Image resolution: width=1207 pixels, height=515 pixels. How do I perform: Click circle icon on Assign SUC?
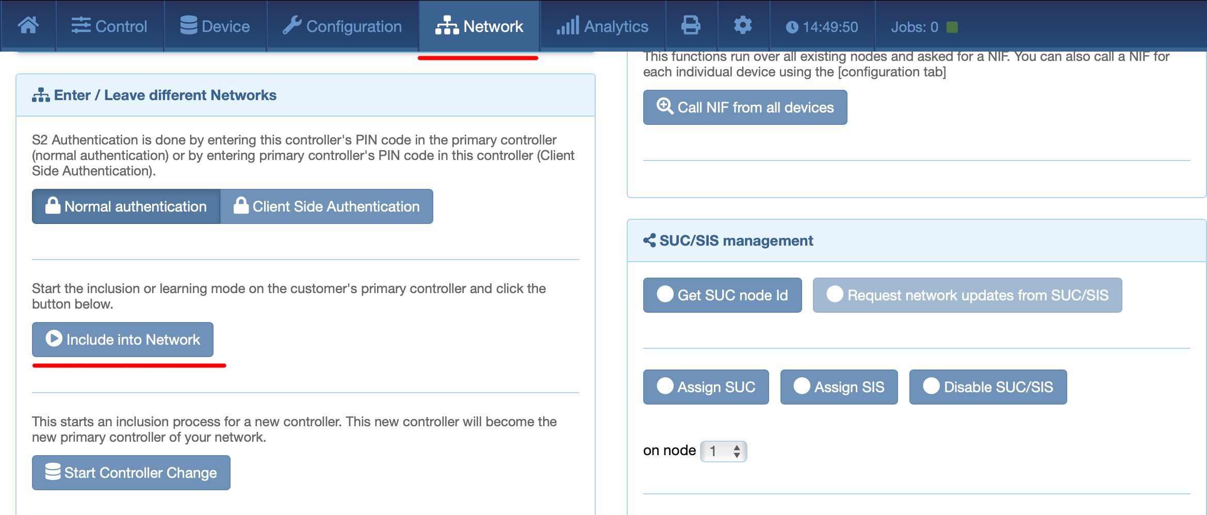[665, 385]
